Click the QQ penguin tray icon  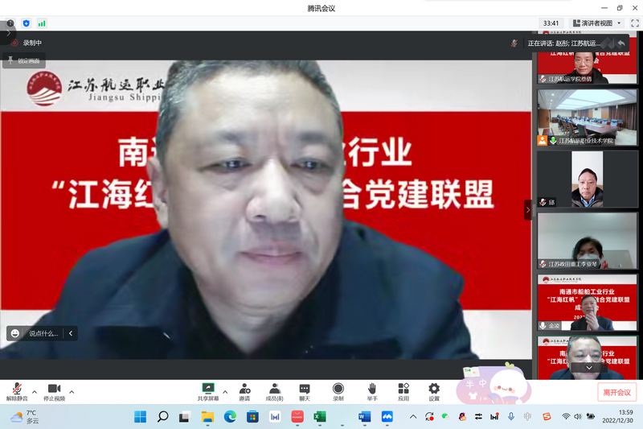click(x=462, y=417)
